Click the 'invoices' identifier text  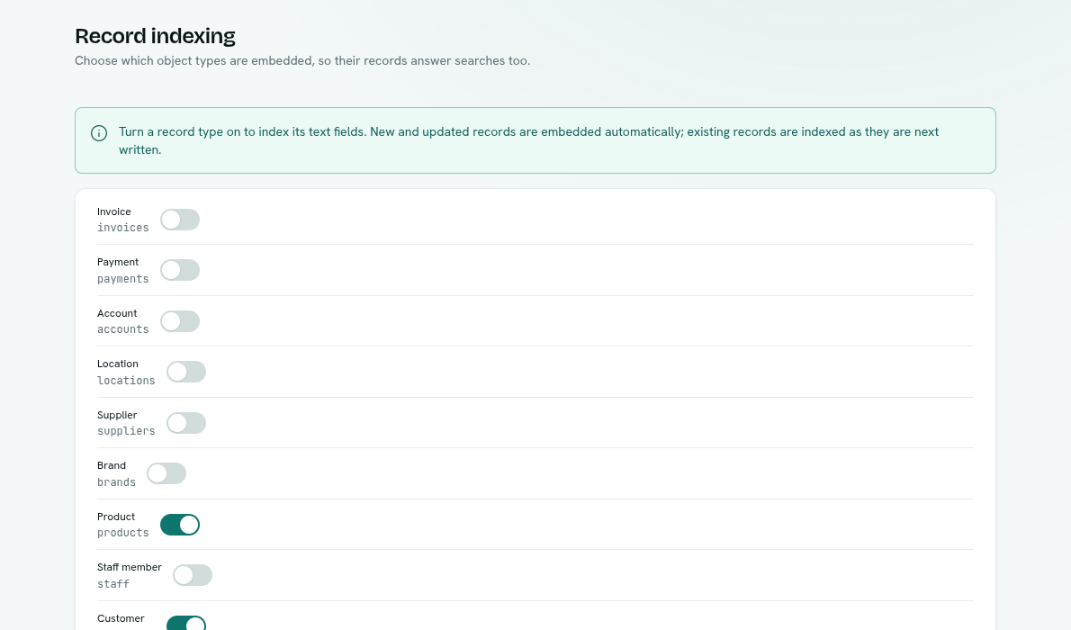[123, 228]
